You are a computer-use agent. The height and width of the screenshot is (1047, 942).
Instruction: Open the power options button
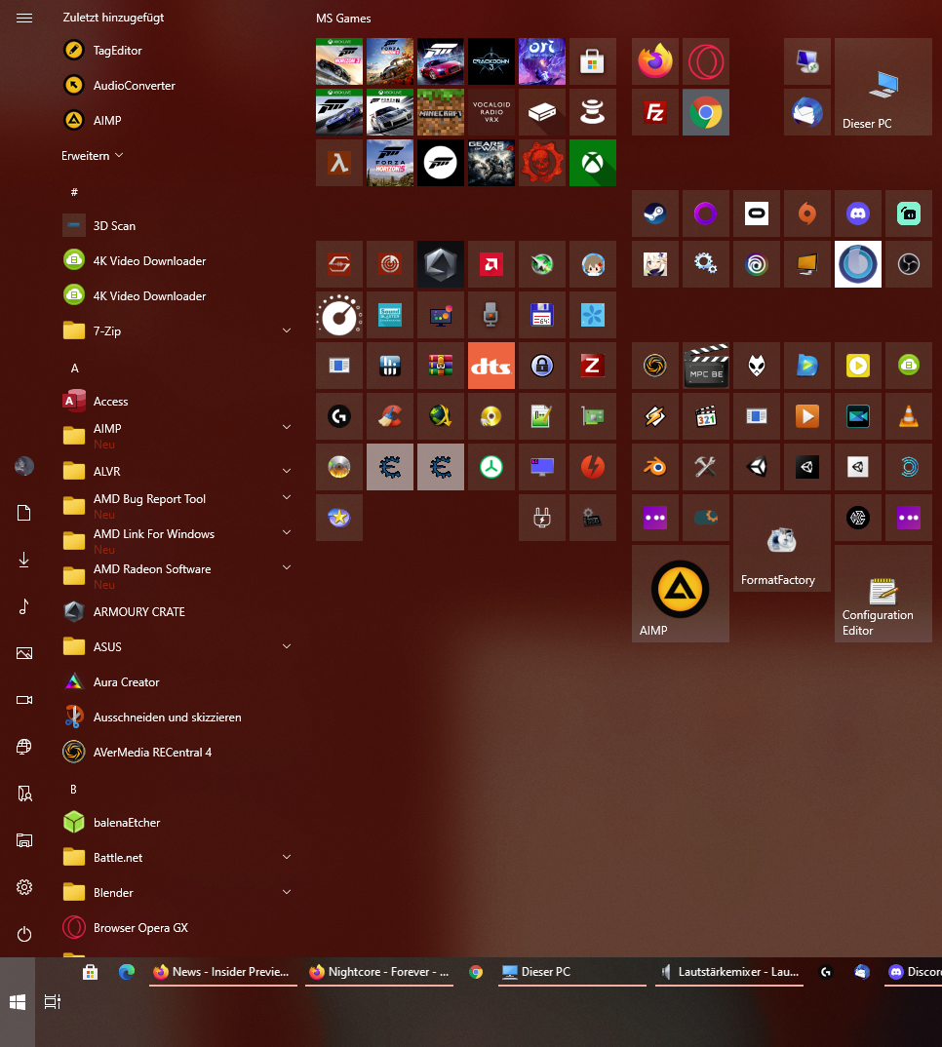click(24, 934)
